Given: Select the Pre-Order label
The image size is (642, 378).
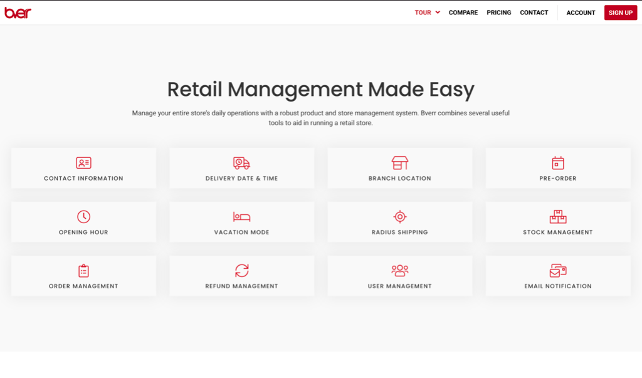Looking at the screenshot, I should pos(557,178).
